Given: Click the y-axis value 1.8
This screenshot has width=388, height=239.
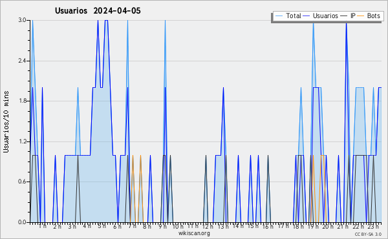Looking at the screenshot, I should coord(22,101).
